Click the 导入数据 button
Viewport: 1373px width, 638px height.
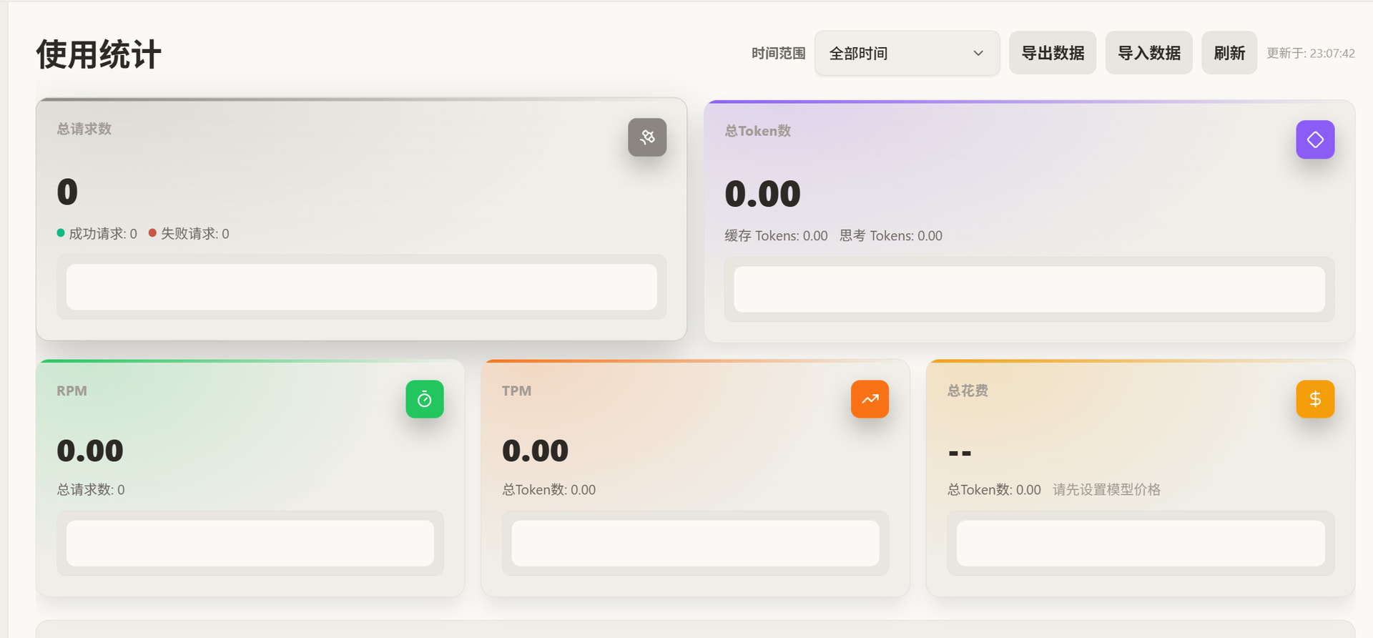pos(1148,53)
